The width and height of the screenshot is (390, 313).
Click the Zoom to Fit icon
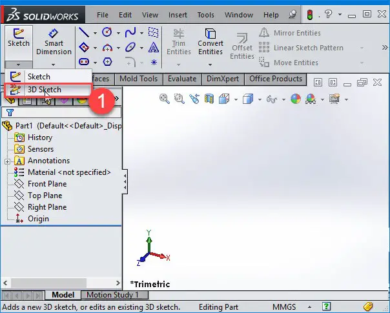tap(165, 99)
